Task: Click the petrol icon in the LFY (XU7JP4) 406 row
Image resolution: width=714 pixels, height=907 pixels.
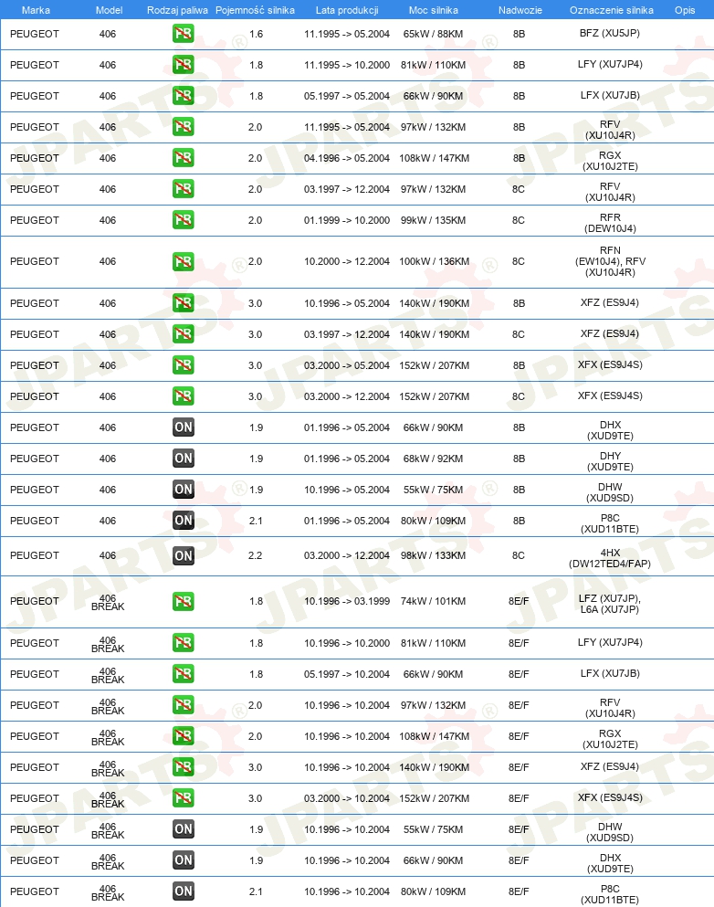Action: 184,65
